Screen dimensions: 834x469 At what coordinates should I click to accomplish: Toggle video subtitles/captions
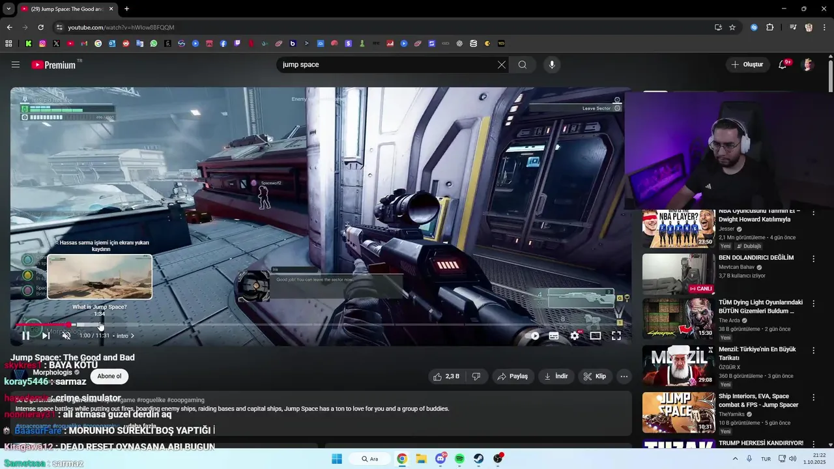click(553, 336)
